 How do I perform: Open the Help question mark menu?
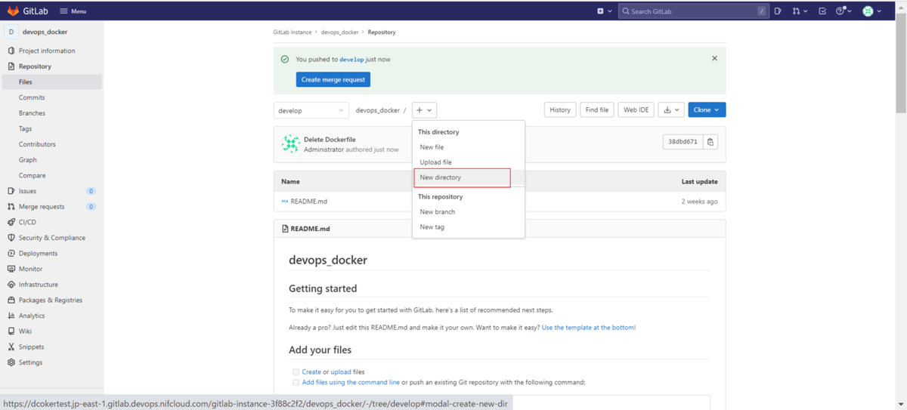coord(844,11)
